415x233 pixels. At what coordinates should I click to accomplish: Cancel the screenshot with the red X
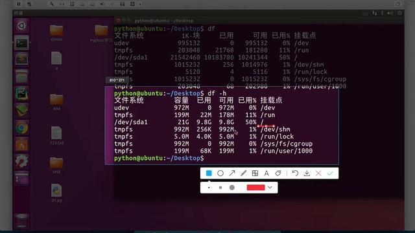tap(318, 173)
